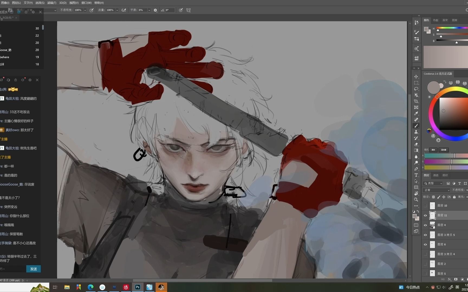Open layer filter 类型 dropdown
This screenshot has height=292, width=468.
[433, 183]
